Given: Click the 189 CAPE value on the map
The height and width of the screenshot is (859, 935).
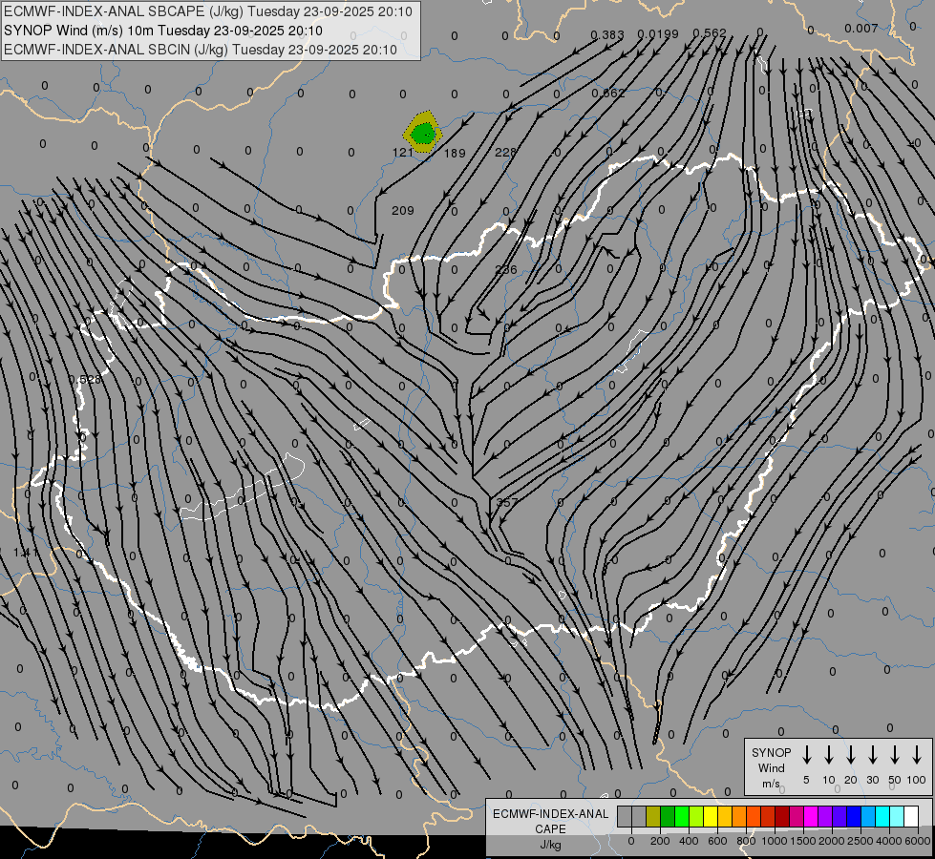Looking at the screenshot, I should click(x=455, y=154).
